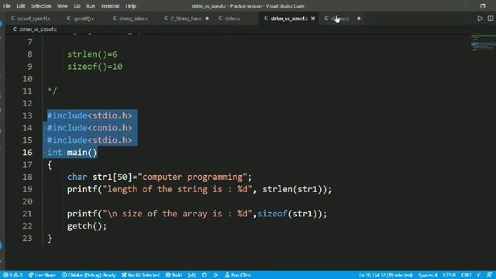This screenshot has width=496, height=279.
Task: Click strlen(str1) on line 19
Action: [x=294, y=189]
